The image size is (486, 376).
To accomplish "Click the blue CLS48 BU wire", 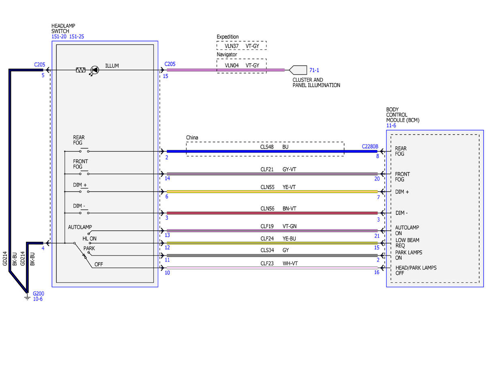I will 272,151.
